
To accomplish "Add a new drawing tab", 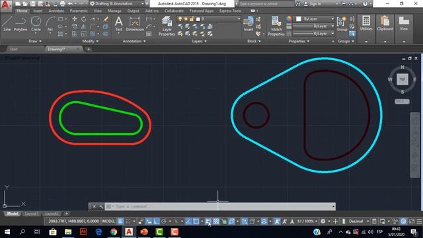I will 89,49.
